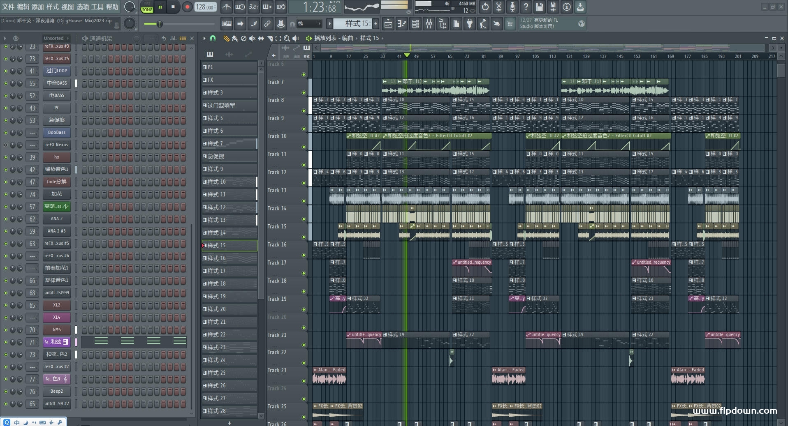Image resolution: width=788 pixels, height=426 pixels.
Task: Click the microphone recording icon
Action: click(512, 7)
